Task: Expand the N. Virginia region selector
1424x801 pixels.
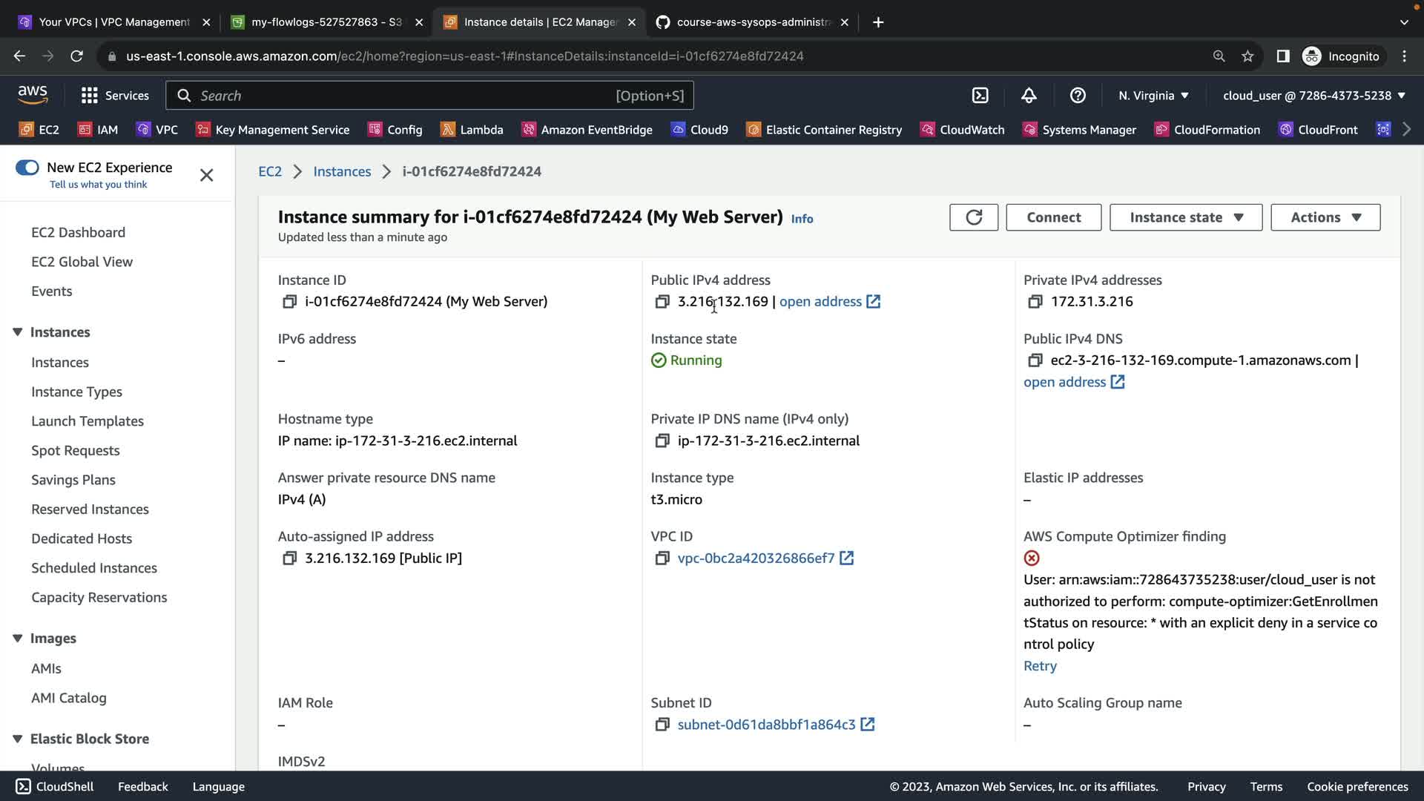Action: tap(1153, 96)
